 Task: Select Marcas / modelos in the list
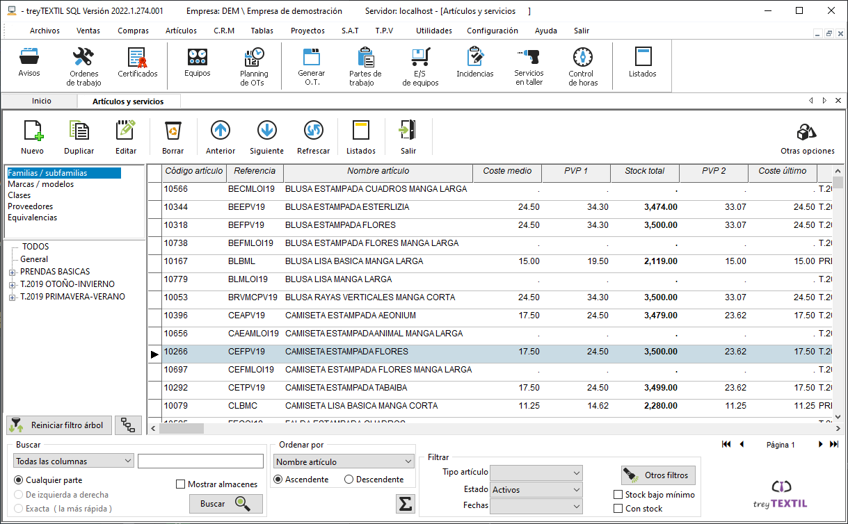(x=40, y=184)
